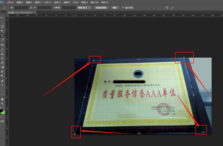223x146 pixels.
Task: Toggle the show grid checkbox
Action: pyautogui.click(x=123, y=8)
